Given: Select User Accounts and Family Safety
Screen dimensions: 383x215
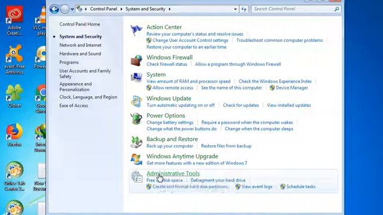Looking at the screenshot, I should [x=85, y=73].
